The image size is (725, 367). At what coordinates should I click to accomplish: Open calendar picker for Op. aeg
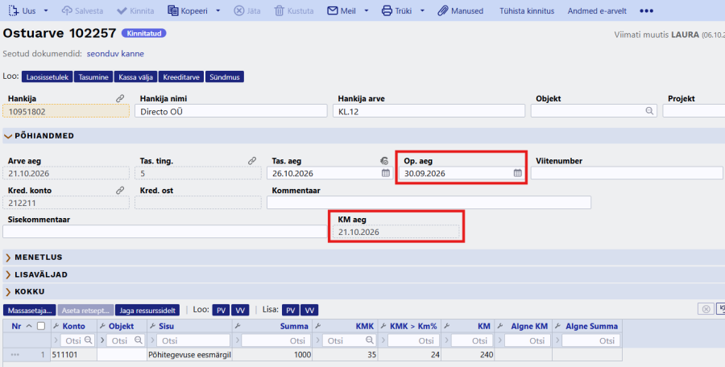click(x=517, y=173)
